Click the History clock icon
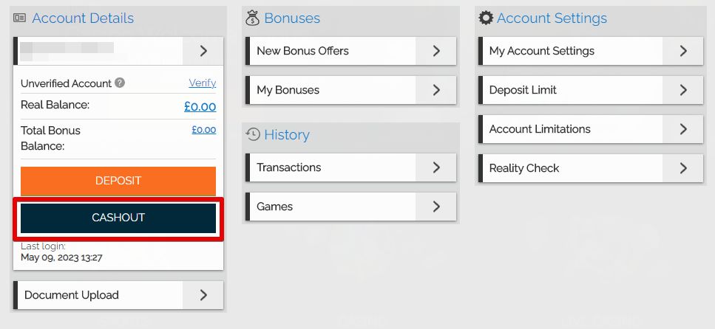 click(x=253, y=134)
